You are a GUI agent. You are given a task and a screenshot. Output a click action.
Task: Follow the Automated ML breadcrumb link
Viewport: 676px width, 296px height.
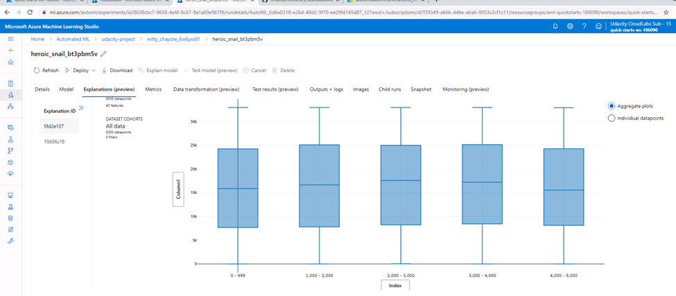click(73, 39)
